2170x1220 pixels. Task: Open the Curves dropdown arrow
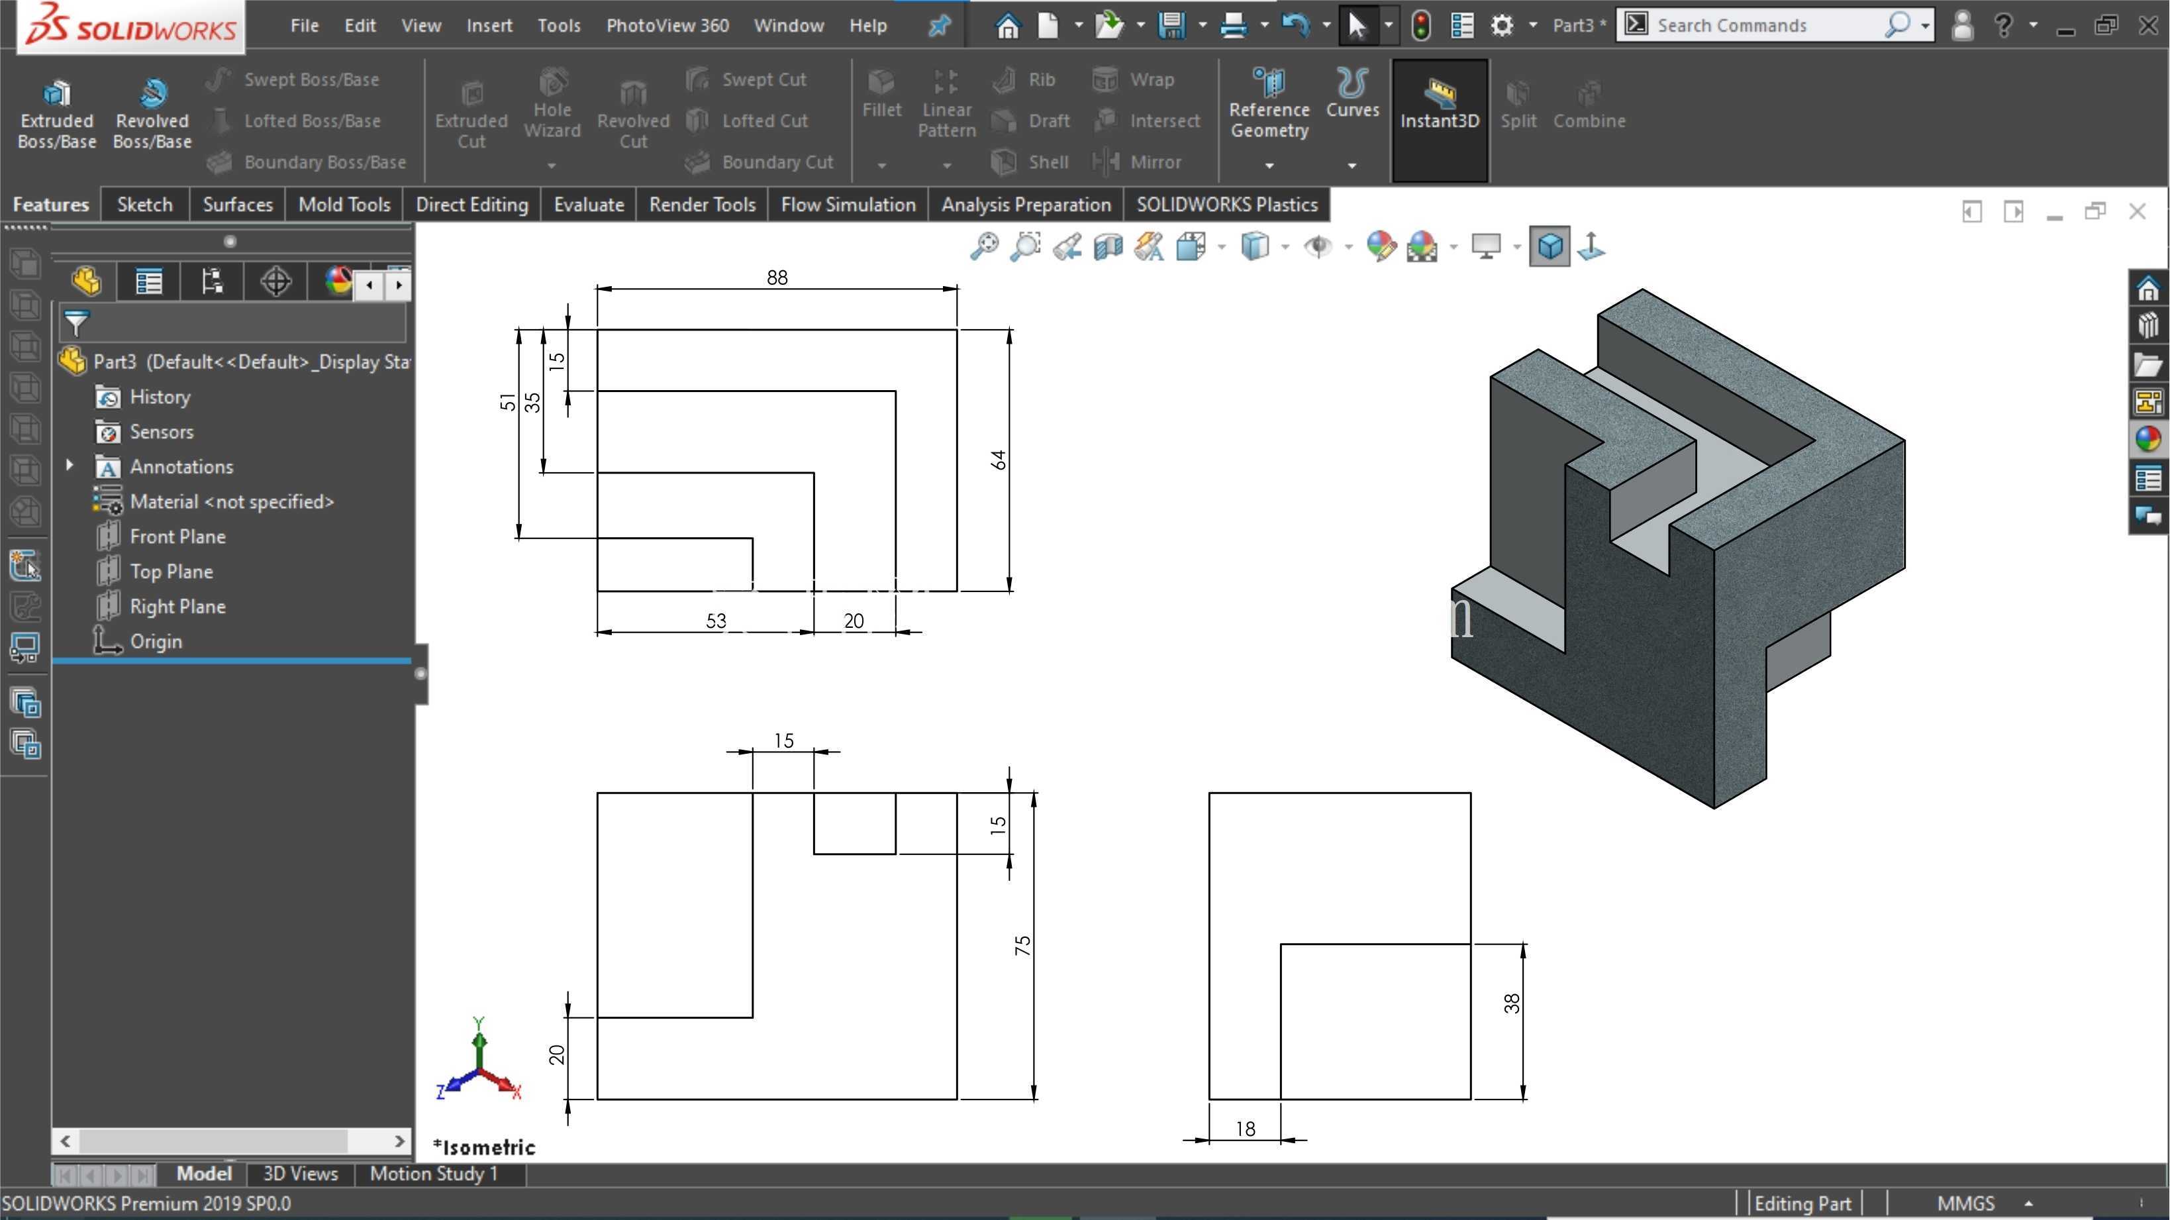[1352, 165]
